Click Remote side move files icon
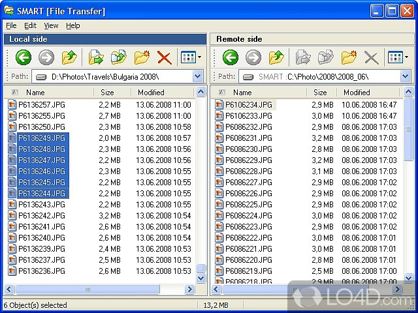The width and height of the screenshot is (418, 313). click(x=326, y=57)
